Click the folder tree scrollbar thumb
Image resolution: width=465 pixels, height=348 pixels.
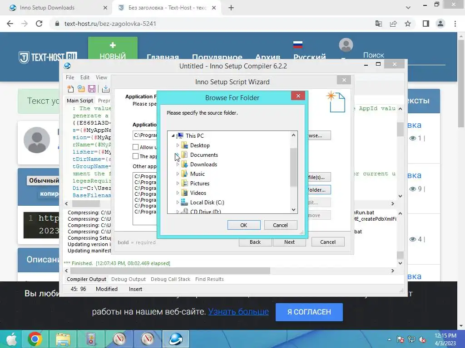293,167
